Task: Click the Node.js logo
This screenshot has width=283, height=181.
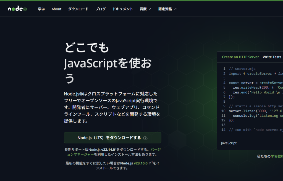Action: [x=17, y=9]
